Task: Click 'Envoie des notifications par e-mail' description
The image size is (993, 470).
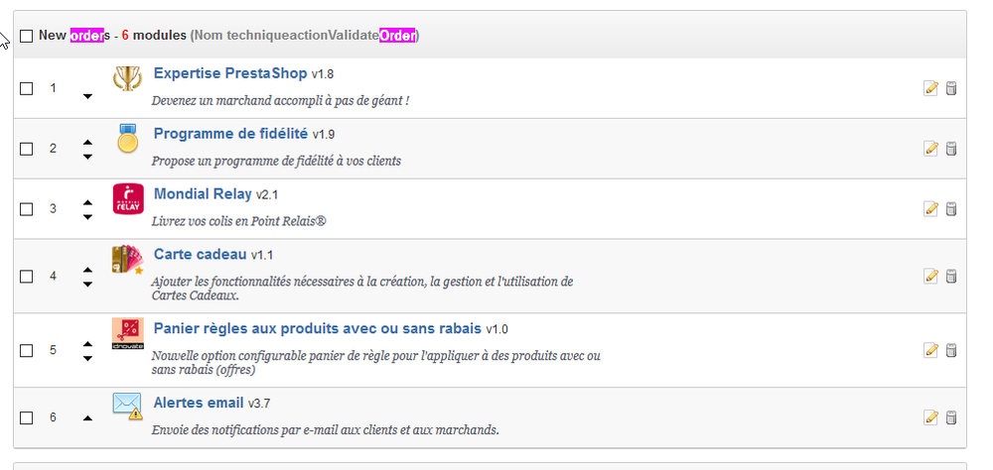Action: (x=325, y=430)
